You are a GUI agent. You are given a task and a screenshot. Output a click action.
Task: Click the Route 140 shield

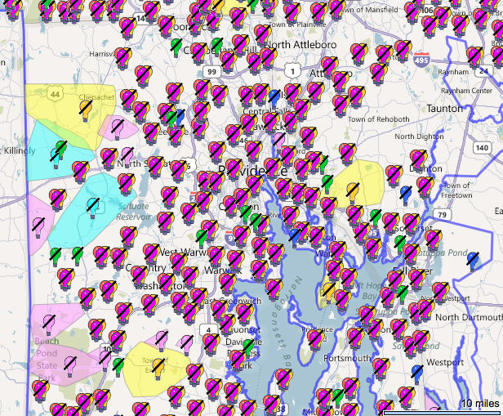point(482,148)
